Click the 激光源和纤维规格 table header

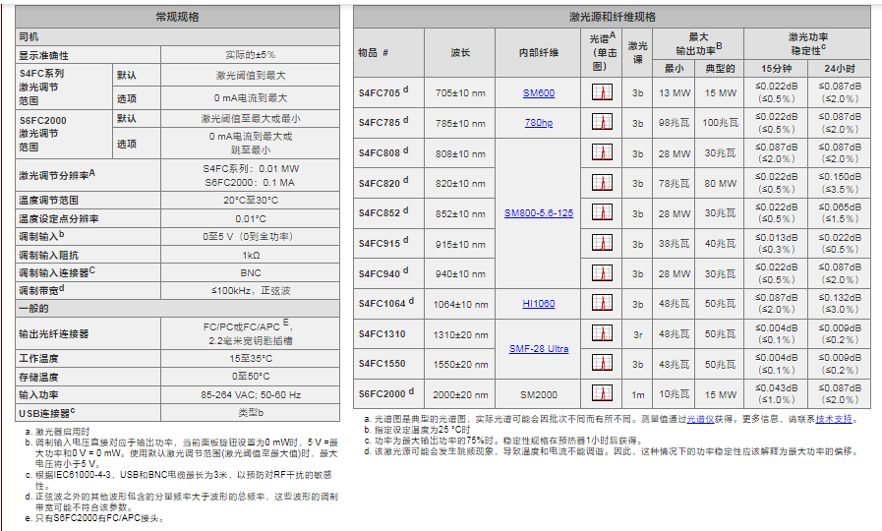[612, 17]
